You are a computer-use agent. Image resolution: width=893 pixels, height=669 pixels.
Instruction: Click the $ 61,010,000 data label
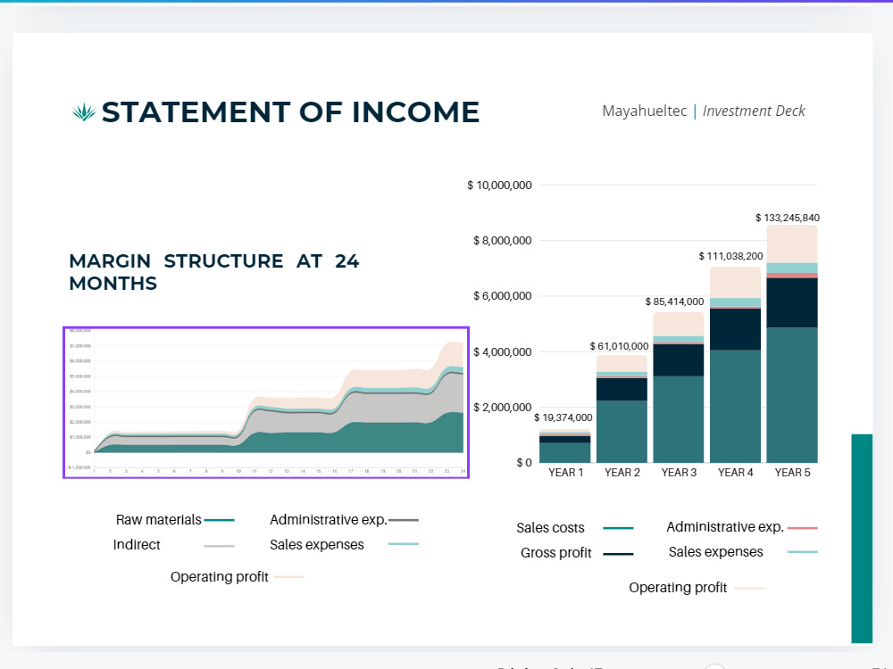click(619, 346)
